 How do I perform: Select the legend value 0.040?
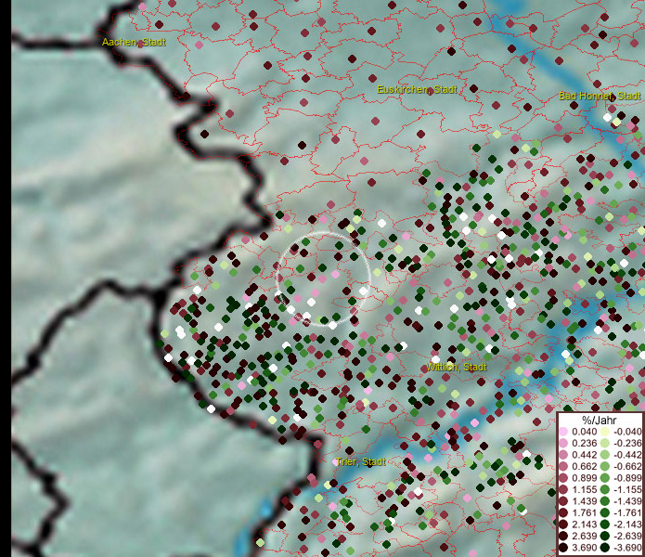584,432
